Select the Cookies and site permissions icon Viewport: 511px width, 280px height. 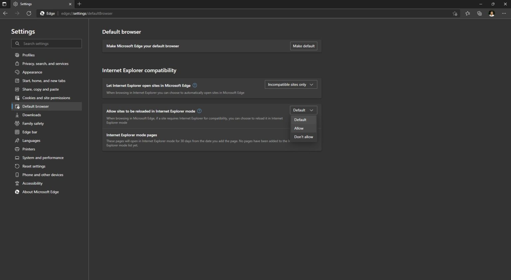click(x=17, y=98)
